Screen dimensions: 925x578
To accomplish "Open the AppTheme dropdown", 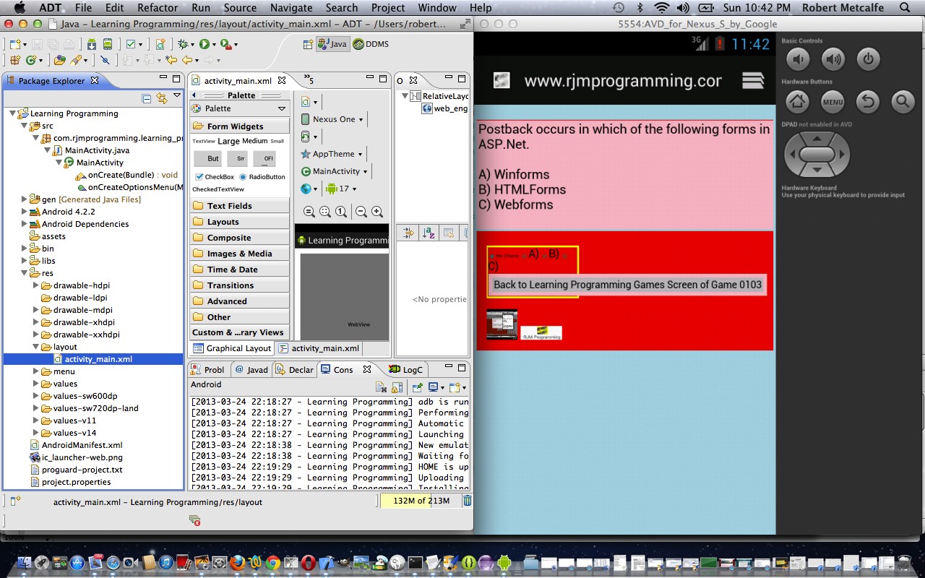I will (x=332, y=154).
